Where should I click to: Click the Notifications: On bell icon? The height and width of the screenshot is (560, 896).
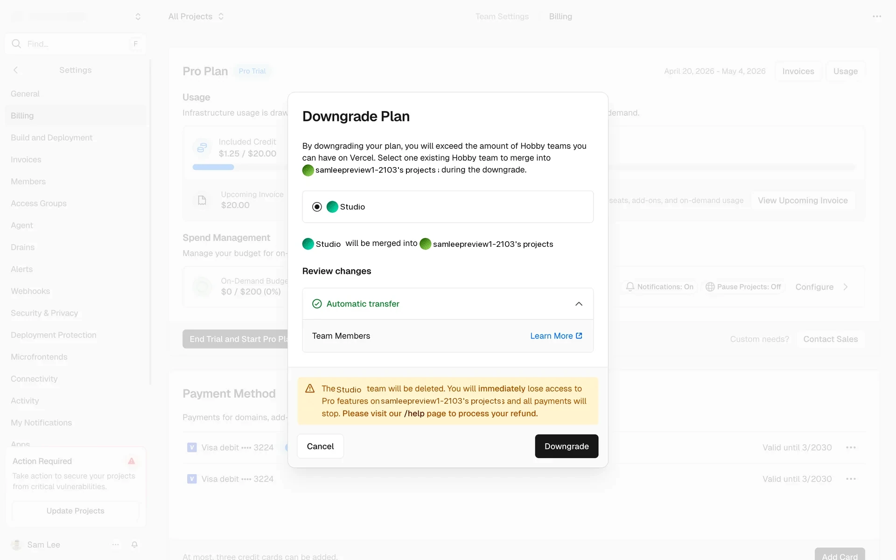[630, 287]
